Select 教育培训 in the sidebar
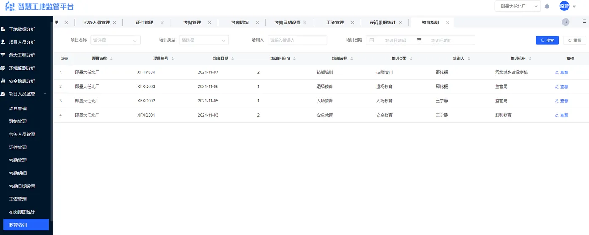589x235 pixels. (x=26, y=225)
